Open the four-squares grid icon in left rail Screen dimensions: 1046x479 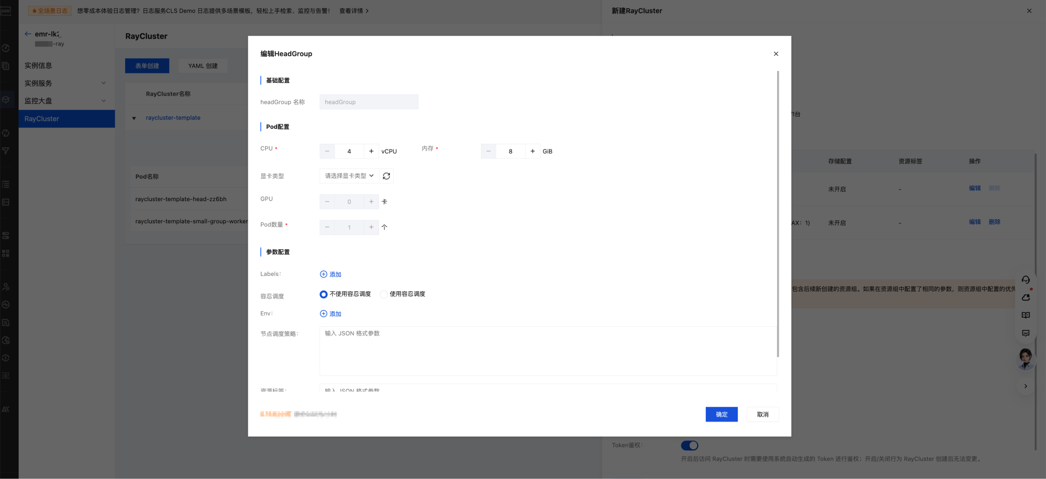[x=6, y=253]
